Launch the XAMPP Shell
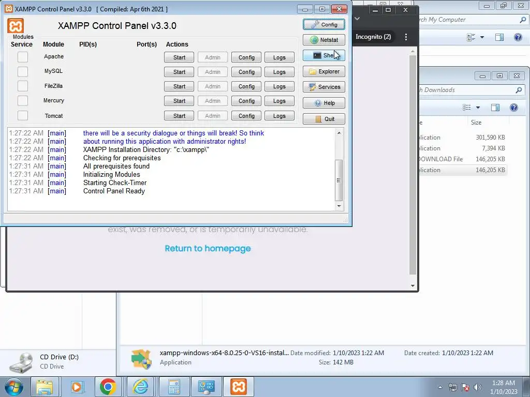This screenshot has width=530, height=397. point(324,55)
